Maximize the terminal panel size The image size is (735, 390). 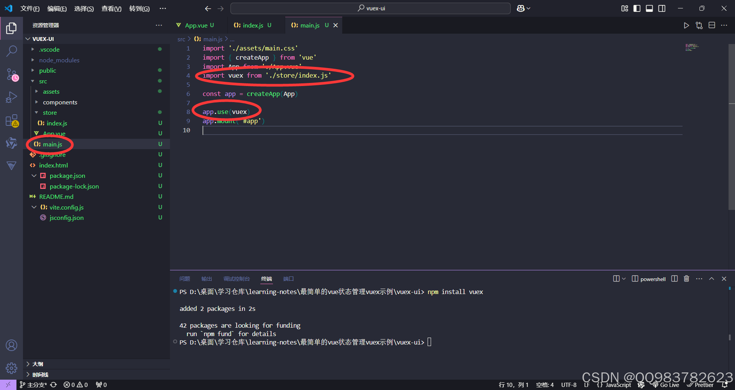click(x=712, y=279)
